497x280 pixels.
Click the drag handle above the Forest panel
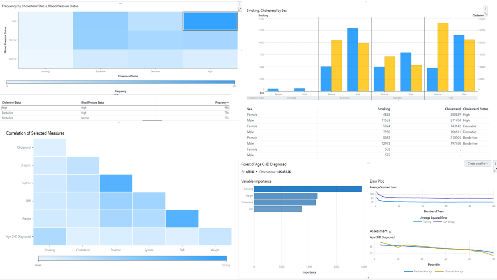coord(368,163)
